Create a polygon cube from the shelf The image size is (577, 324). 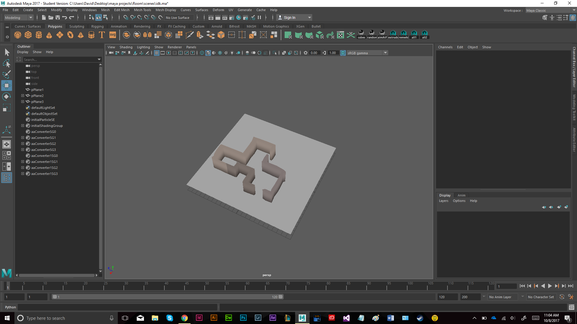[28, 35]
